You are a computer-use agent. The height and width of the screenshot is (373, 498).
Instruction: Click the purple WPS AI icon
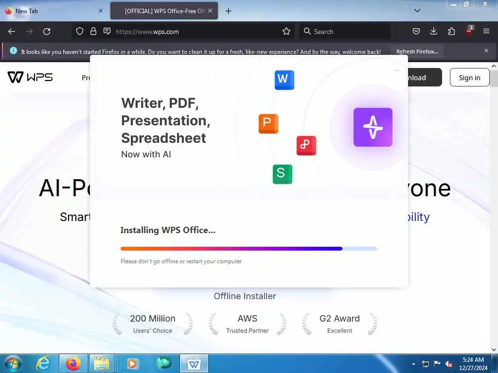click(373, 127)
